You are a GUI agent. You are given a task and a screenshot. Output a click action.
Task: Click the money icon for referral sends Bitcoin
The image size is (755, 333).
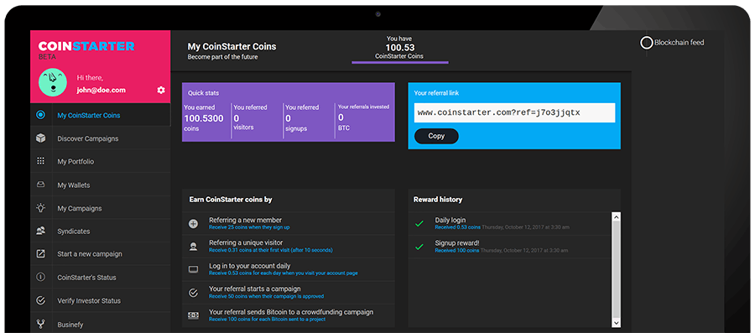coord(193,315)
